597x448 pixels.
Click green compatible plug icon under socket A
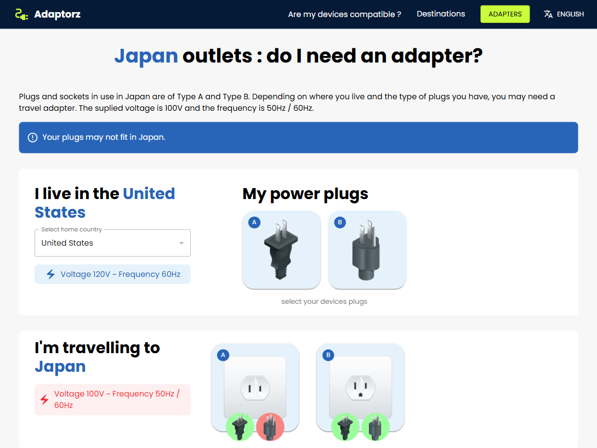click(x=240, y=427)
